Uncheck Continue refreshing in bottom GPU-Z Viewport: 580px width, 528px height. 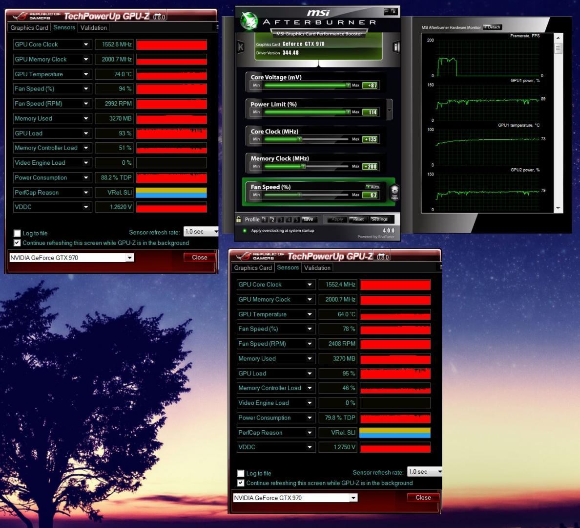[241, 483]
